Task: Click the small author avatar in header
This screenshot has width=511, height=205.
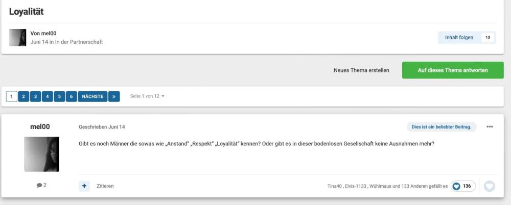Action: tap(17, 37)
